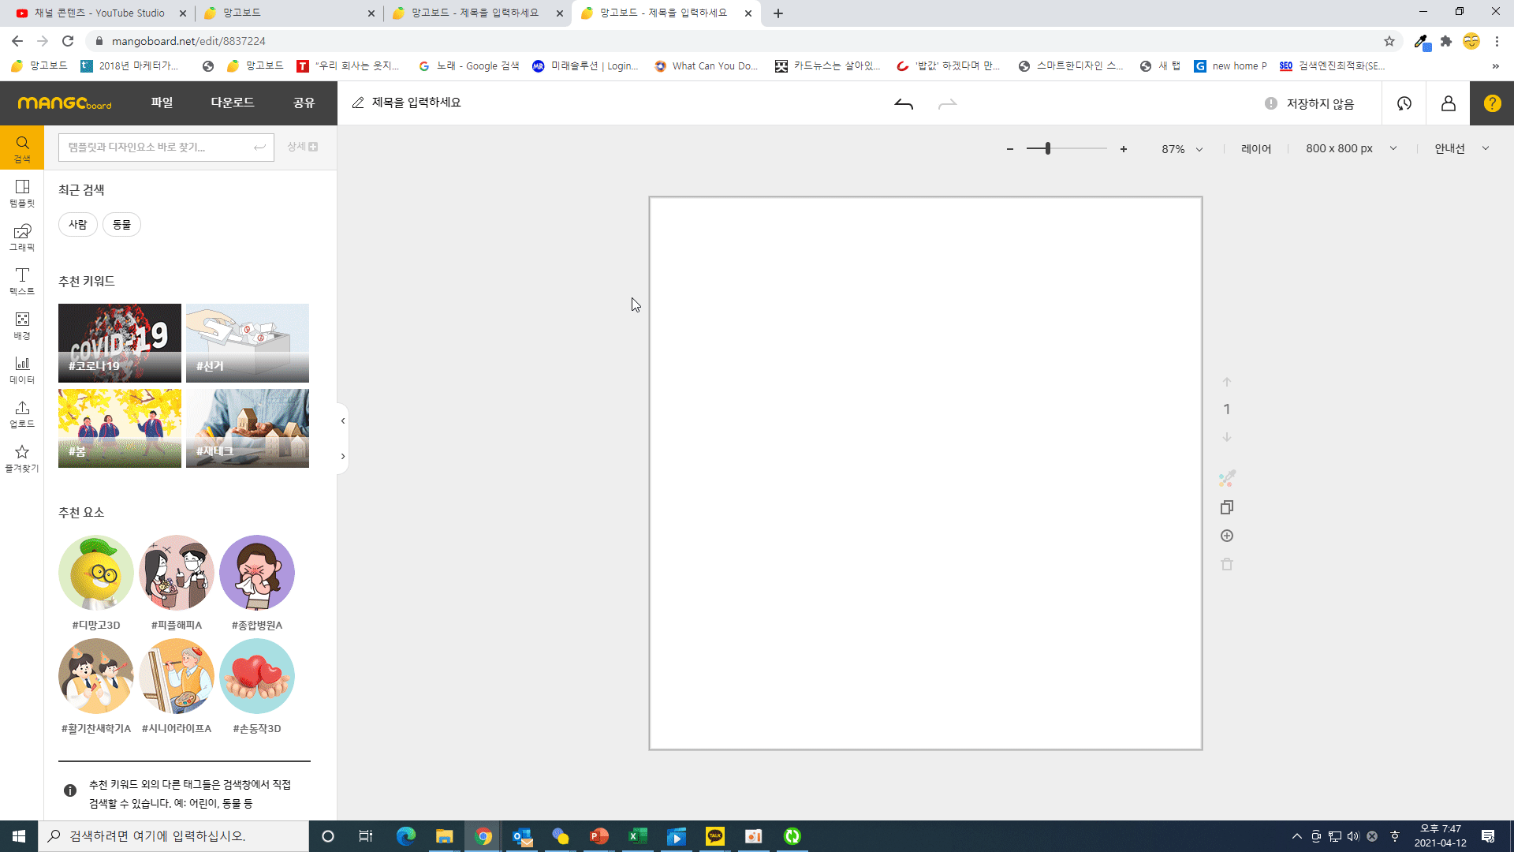Duplicate page using copy page icon

(x=1227, y=507)
